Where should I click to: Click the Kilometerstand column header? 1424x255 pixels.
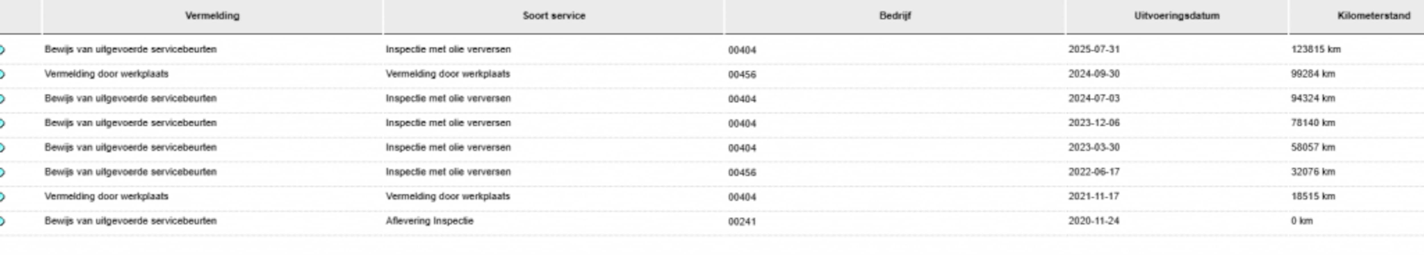[1374, 16]
